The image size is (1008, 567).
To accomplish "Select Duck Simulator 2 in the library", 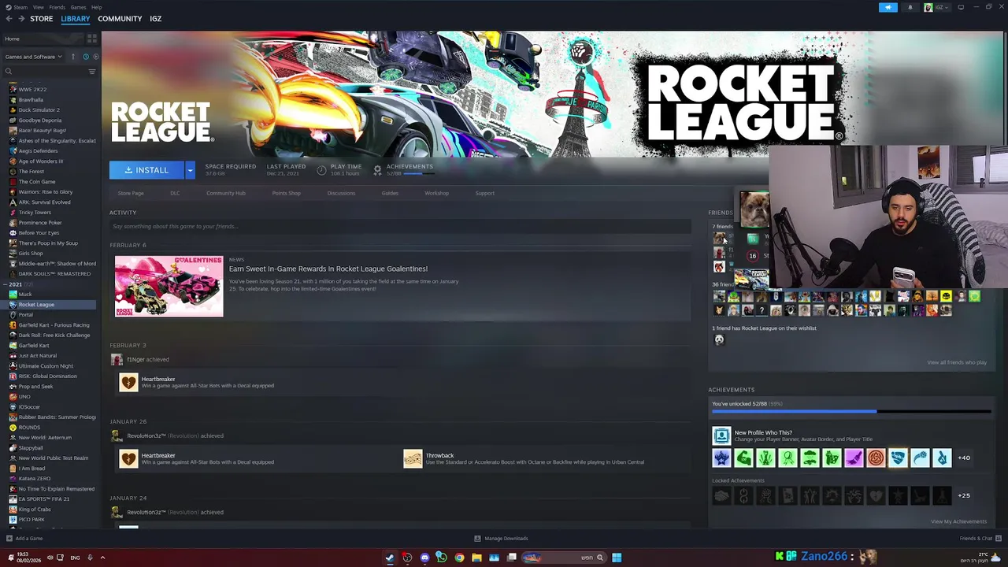I will 39,110.
